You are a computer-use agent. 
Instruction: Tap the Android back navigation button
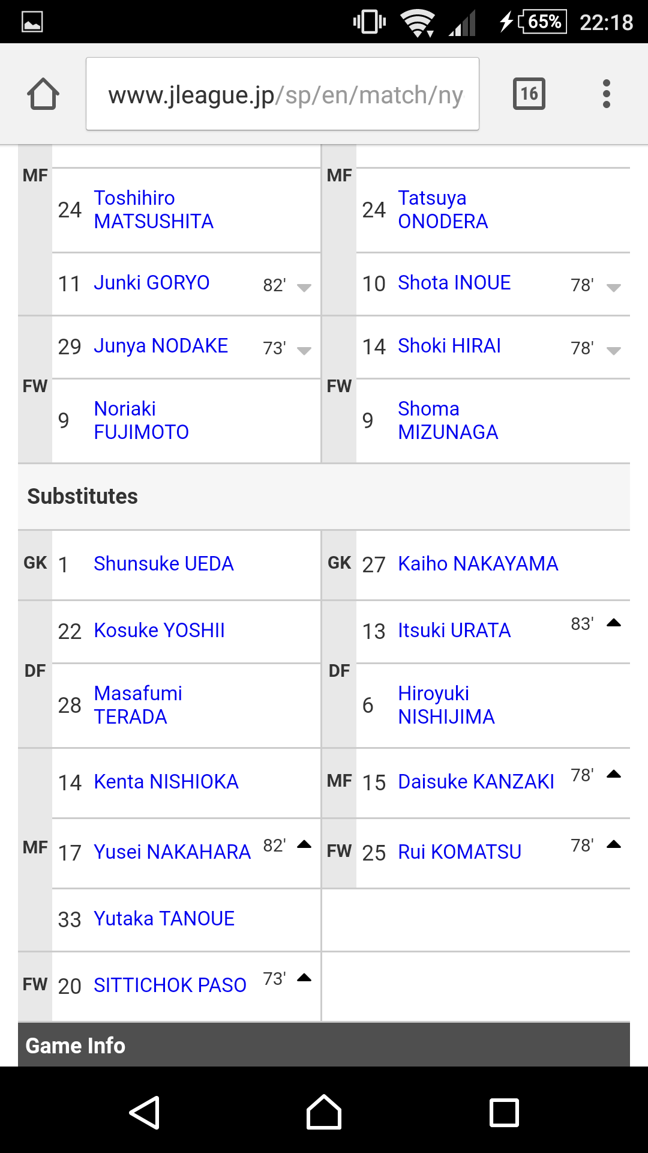coord(145,1113)
